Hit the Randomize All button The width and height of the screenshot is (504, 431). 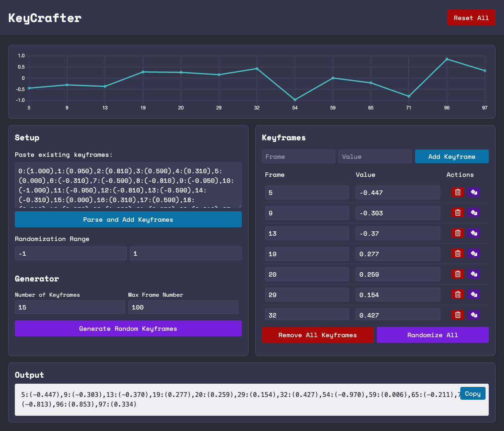click(432, 335)
